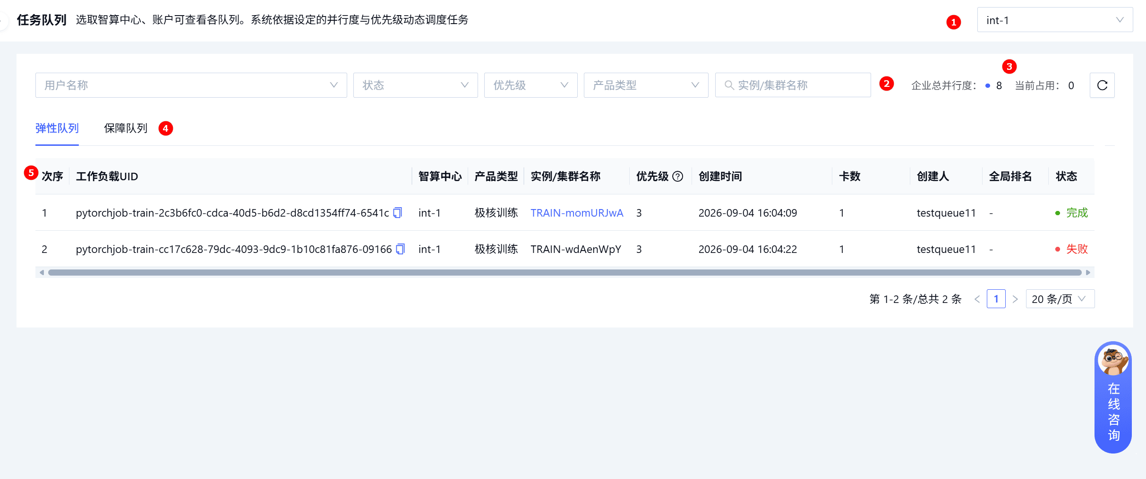Click the search magnifier in instance name field
Screen dimensions: 1146x479
click(729, 85)
